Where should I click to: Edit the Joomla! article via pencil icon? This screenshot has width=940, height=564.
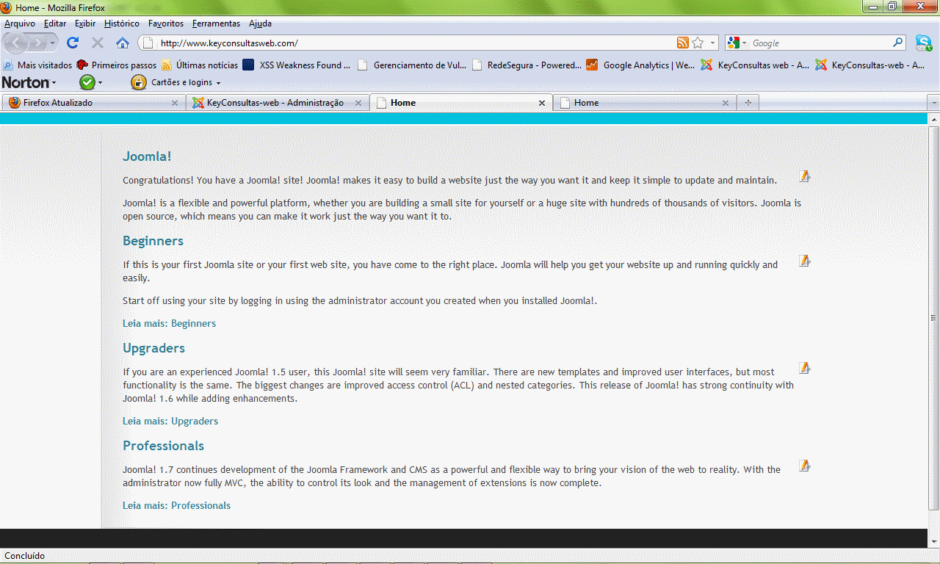804,176
